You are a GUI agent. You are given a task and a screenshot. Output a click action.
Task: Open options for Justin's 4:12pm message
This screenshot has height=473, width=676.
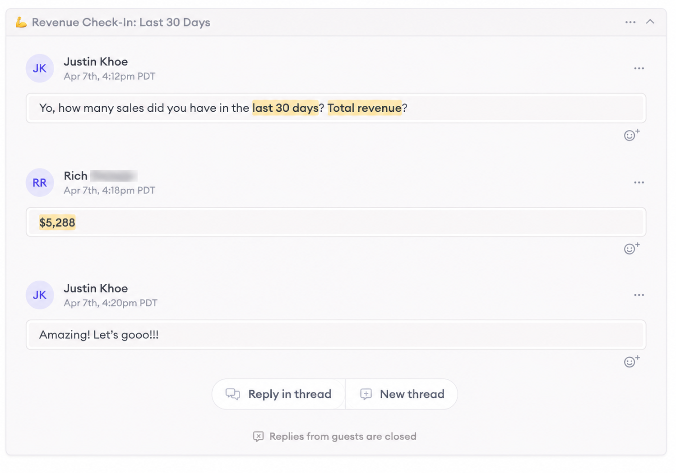pyautogui.click(x=639, y=68)
